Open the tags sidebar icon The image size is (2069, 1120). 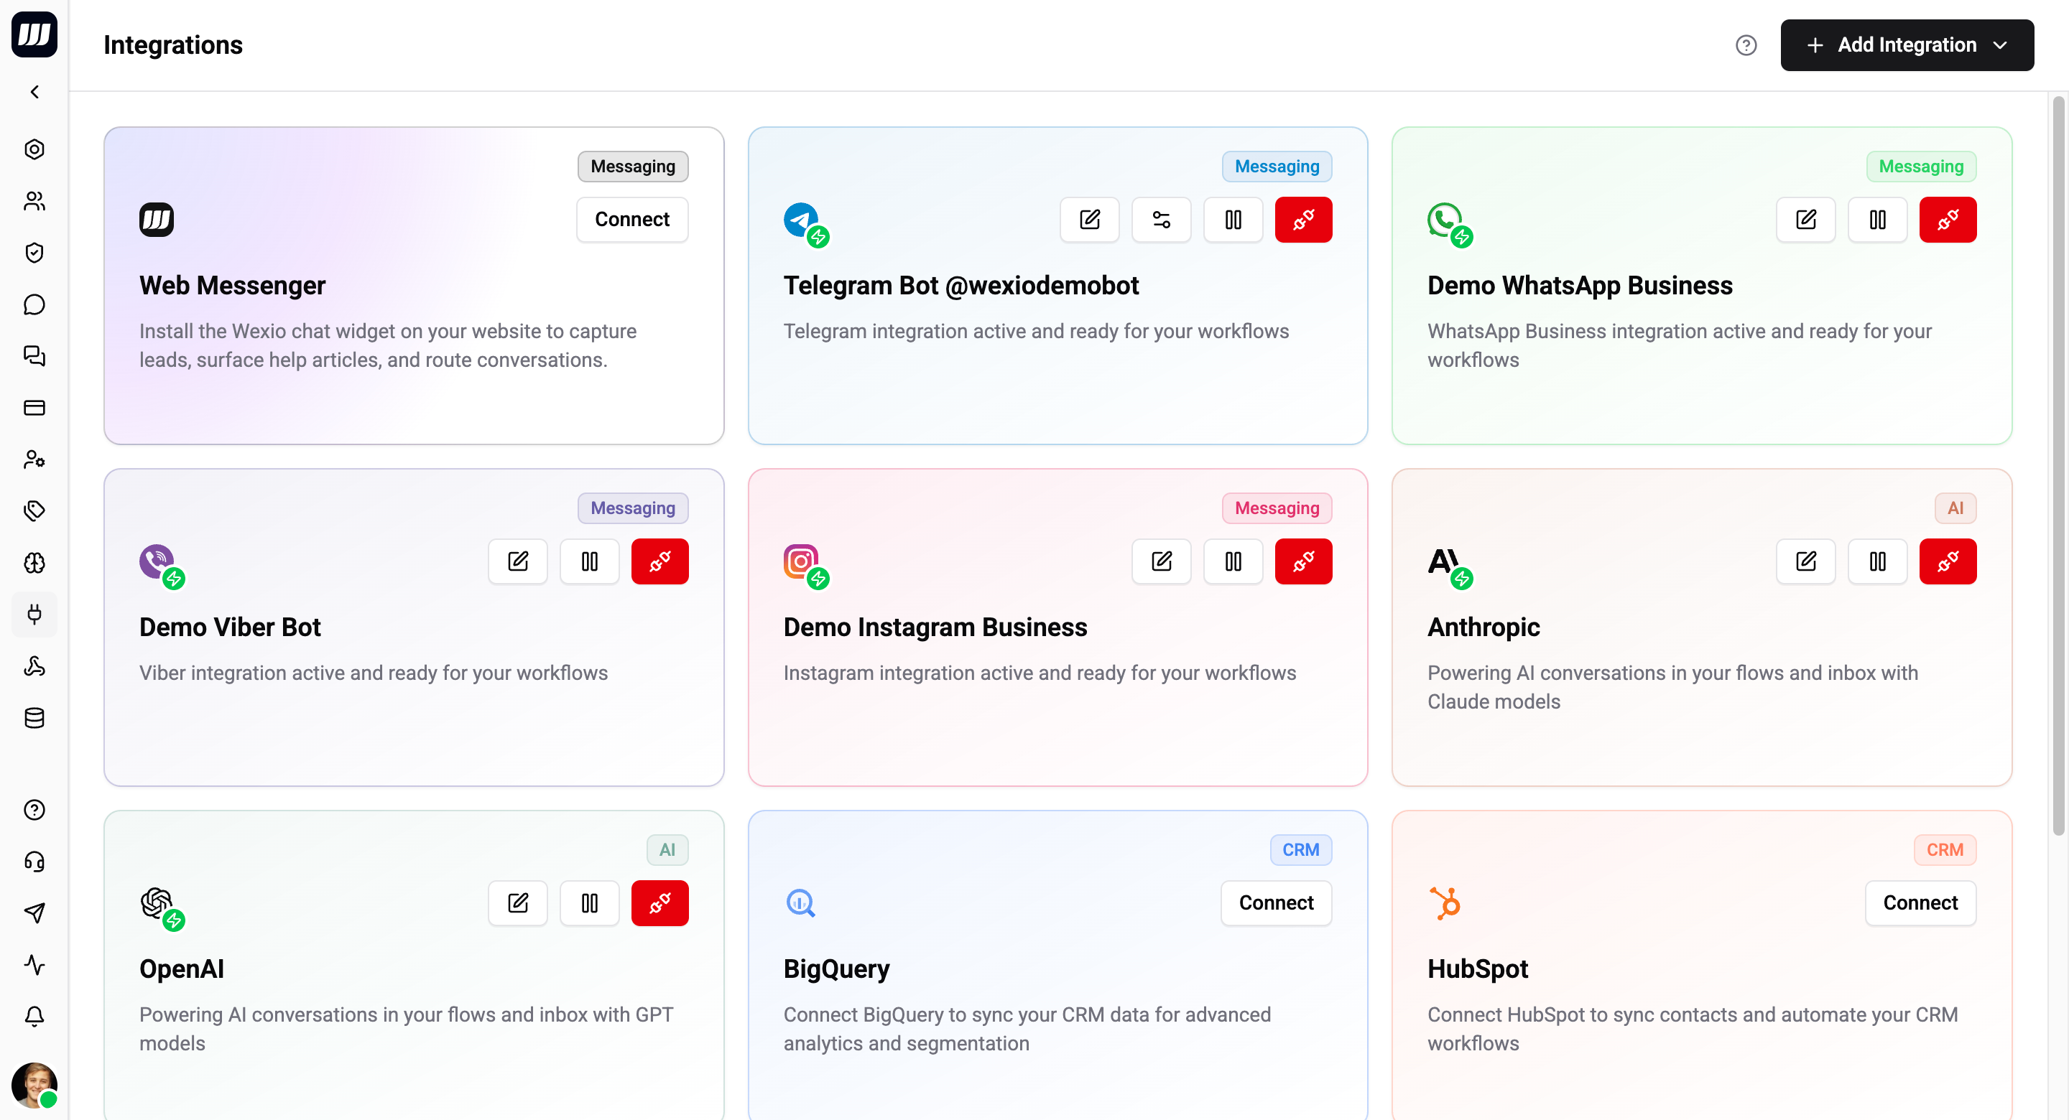click(x=34, y=510)
